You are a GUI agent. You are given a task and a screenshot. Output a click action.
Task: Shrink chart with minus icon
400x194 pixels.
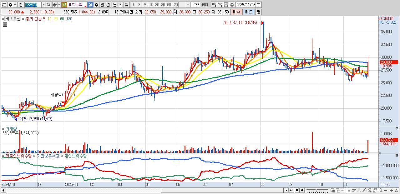click(386, 190)
